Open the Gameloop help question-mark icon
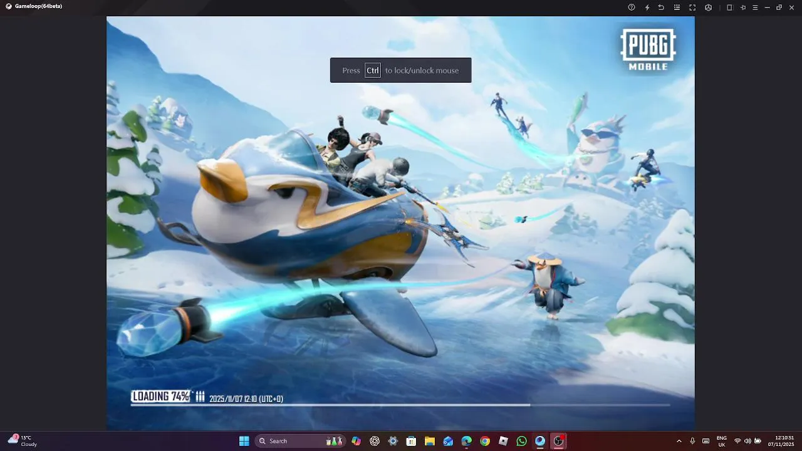Viewport: 802px width, 451px height. pyautogui.click(x=632, y=8)
